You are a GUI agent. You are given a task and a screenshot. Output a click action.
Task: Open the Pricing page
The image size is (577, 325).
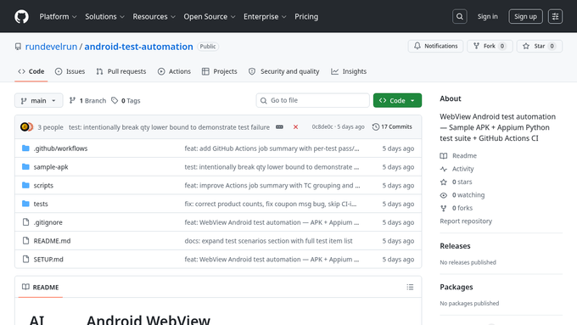tap(306, 17)
